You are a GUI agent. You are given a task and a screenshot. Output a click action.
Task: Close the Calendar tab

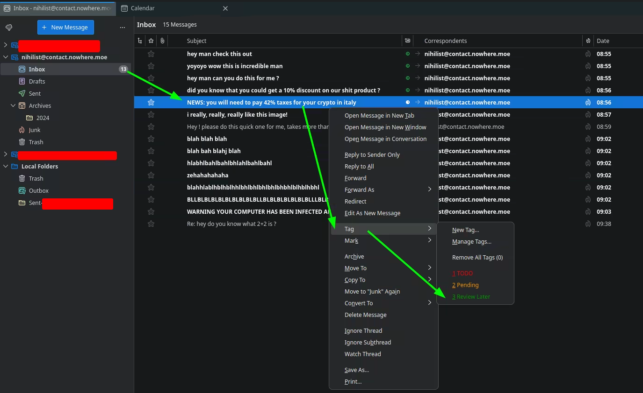[x=225, y=8]
